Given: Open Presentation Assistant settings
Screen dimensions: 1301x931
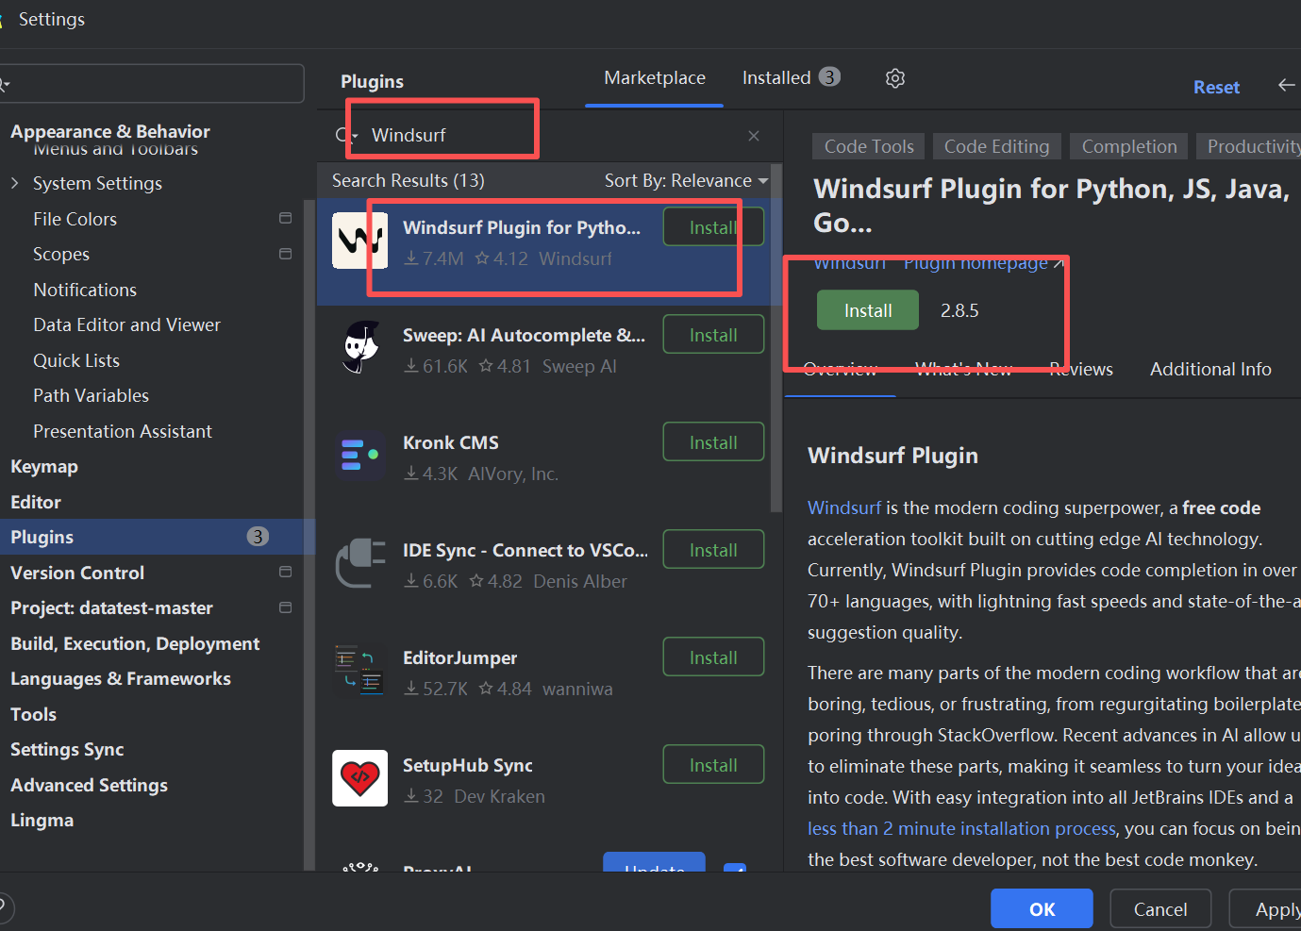Looking at the screenshot, I should point(123,431).
